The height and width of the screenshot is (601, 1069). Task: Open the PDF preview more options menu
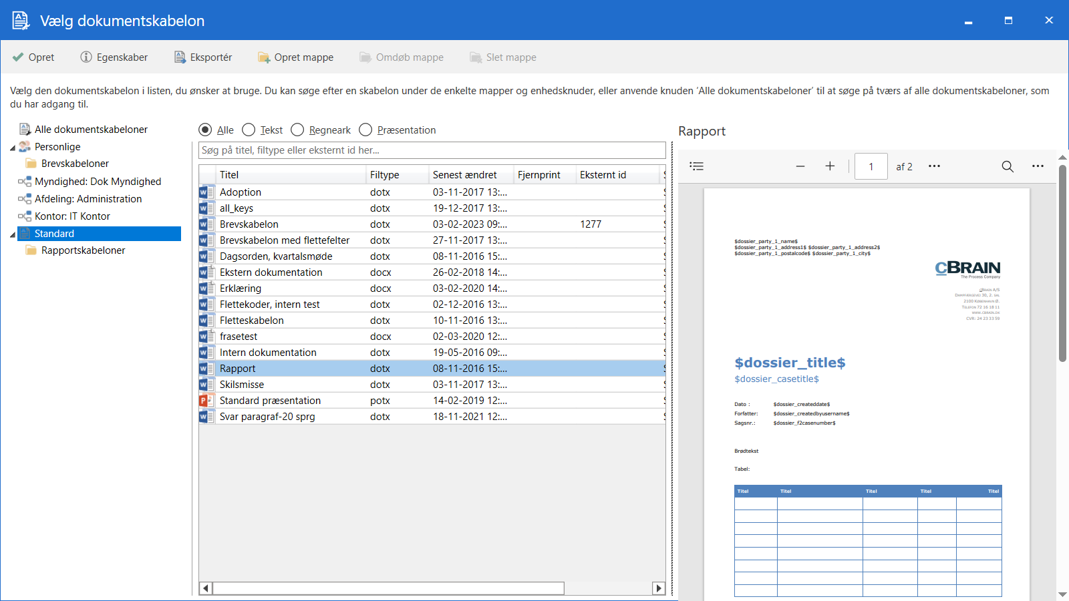[1038, 166]
